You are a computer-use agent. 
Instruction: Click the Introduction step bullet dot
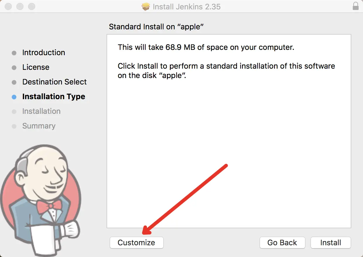14,53
